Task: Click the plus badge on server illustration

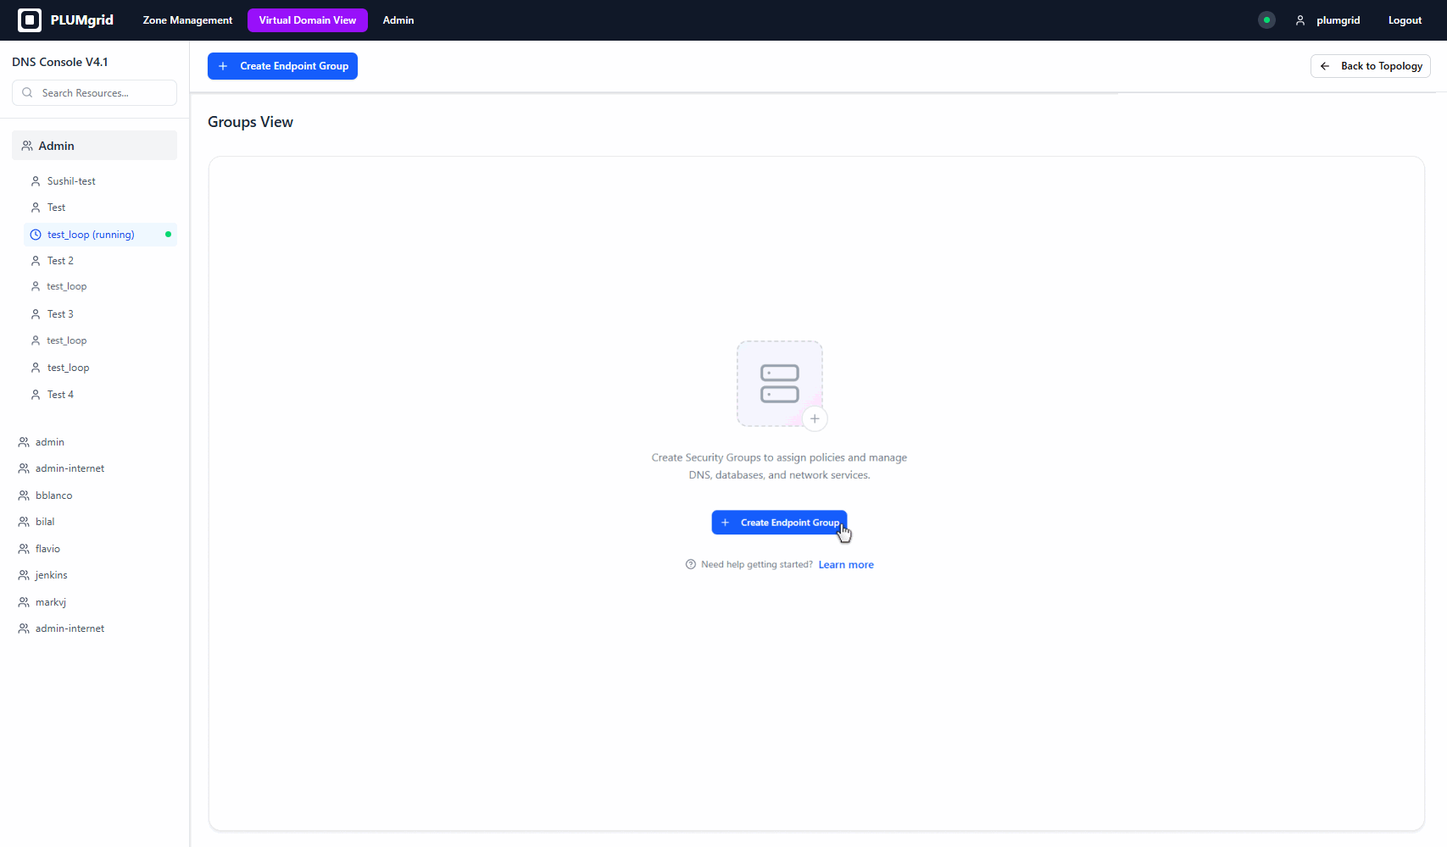Action: click(x=815, y=418)
